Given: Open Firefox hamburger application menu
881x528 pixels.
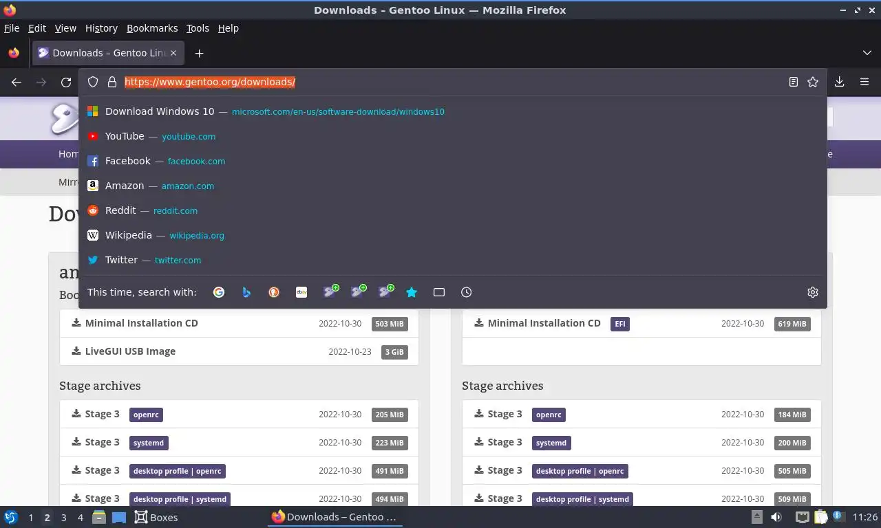Looking at the screenshot, I should [864, 82].
